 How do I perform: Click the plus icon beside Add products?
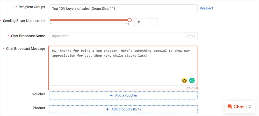point(107,109)
